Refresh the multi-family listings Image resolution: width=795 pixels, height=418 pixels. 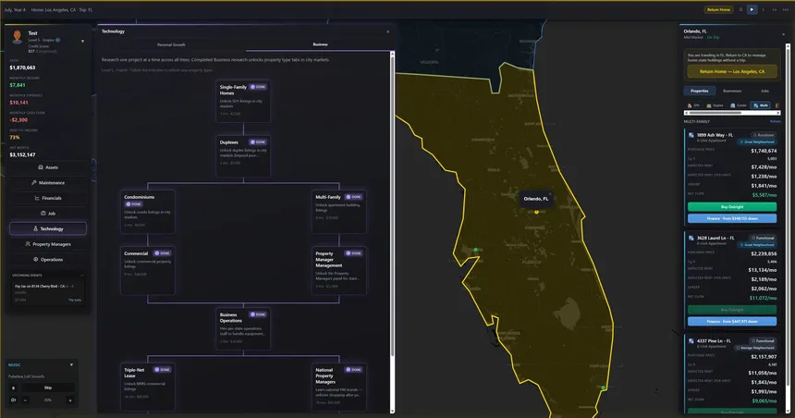click(776, 122)
